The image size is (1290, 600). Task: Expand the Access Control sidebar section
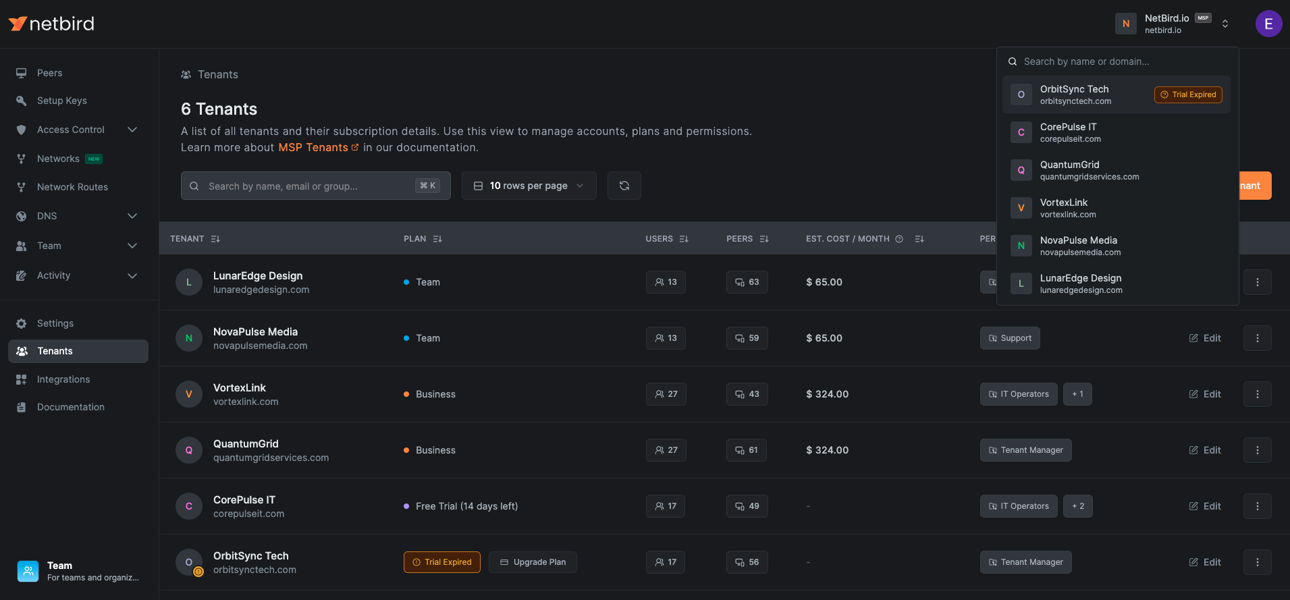click(x=132, y=130)
